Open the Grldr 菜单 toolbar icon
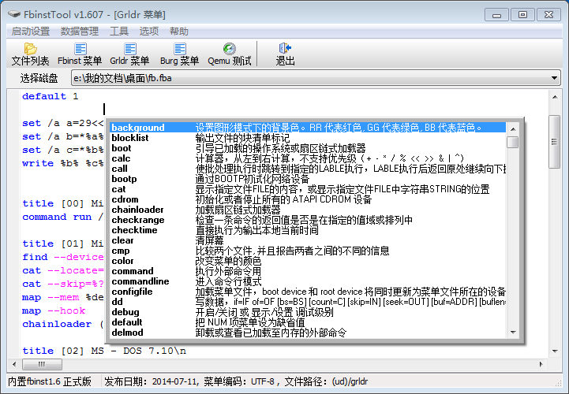 click(129, 54)
